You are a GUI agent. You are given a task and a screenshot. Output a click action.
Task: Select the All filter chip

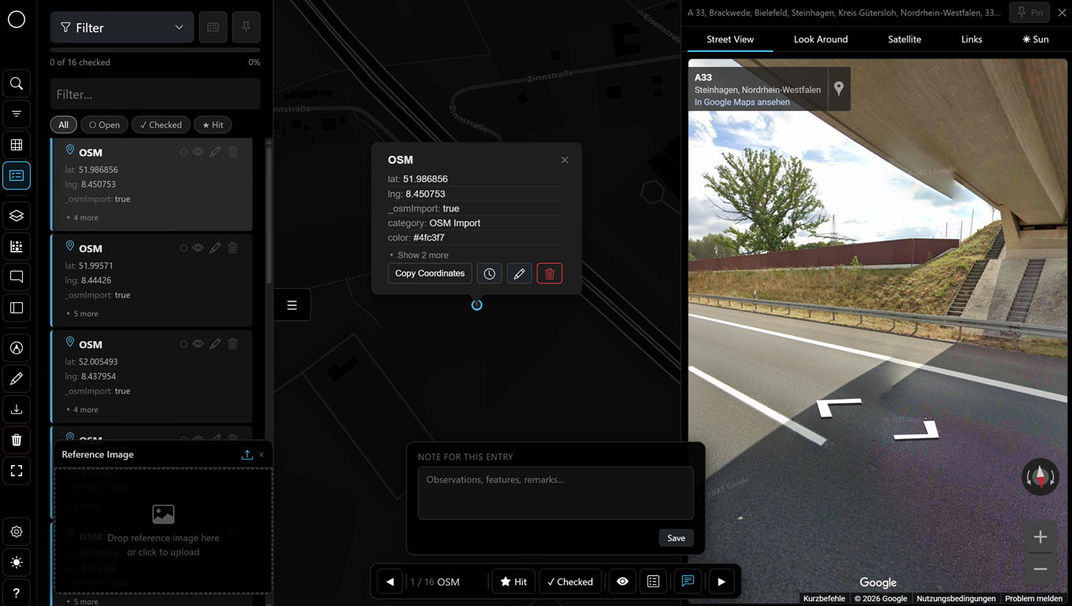tap(64, 124)
